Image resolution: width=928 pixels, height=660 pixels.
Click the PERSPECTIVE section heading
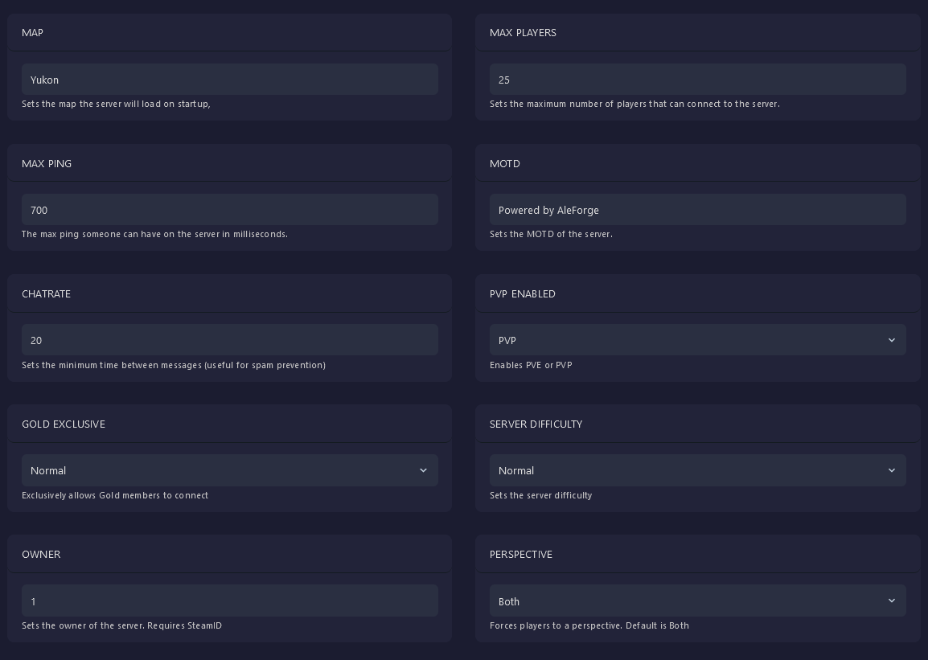tap(520, 555)
